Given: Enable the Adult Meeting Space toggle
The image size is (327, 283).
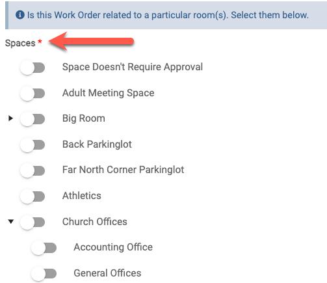Looking at the screenshot, I should (33, 94).
